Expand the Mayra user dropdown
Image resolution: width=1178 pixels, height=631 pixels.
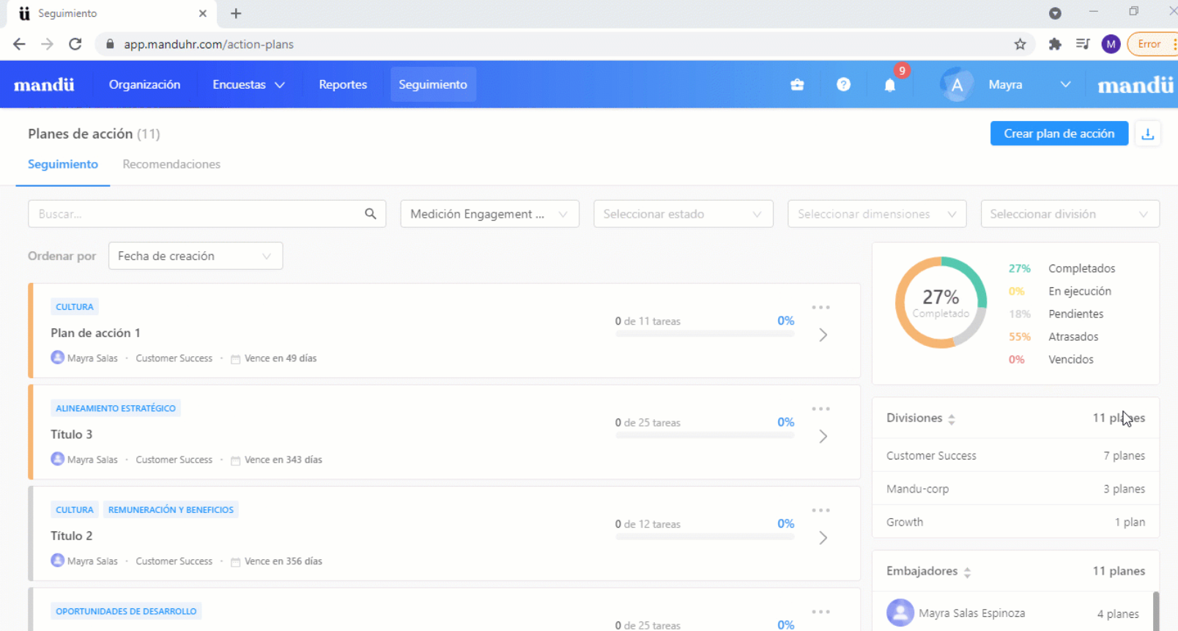[1065, 85]
